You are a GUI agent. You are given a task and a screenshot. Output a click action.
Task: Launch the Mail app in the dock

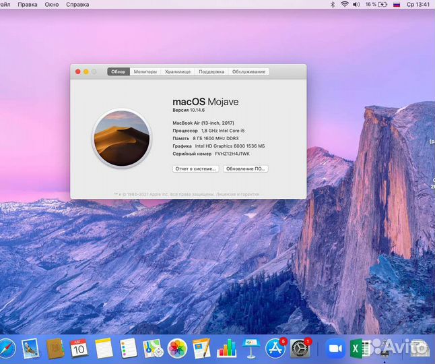tap(30, 348)
